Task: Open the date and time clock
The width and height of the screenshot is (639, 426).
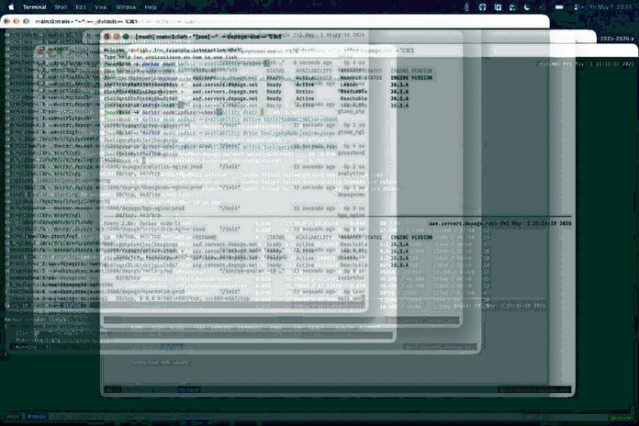Action: click(611, 7)
